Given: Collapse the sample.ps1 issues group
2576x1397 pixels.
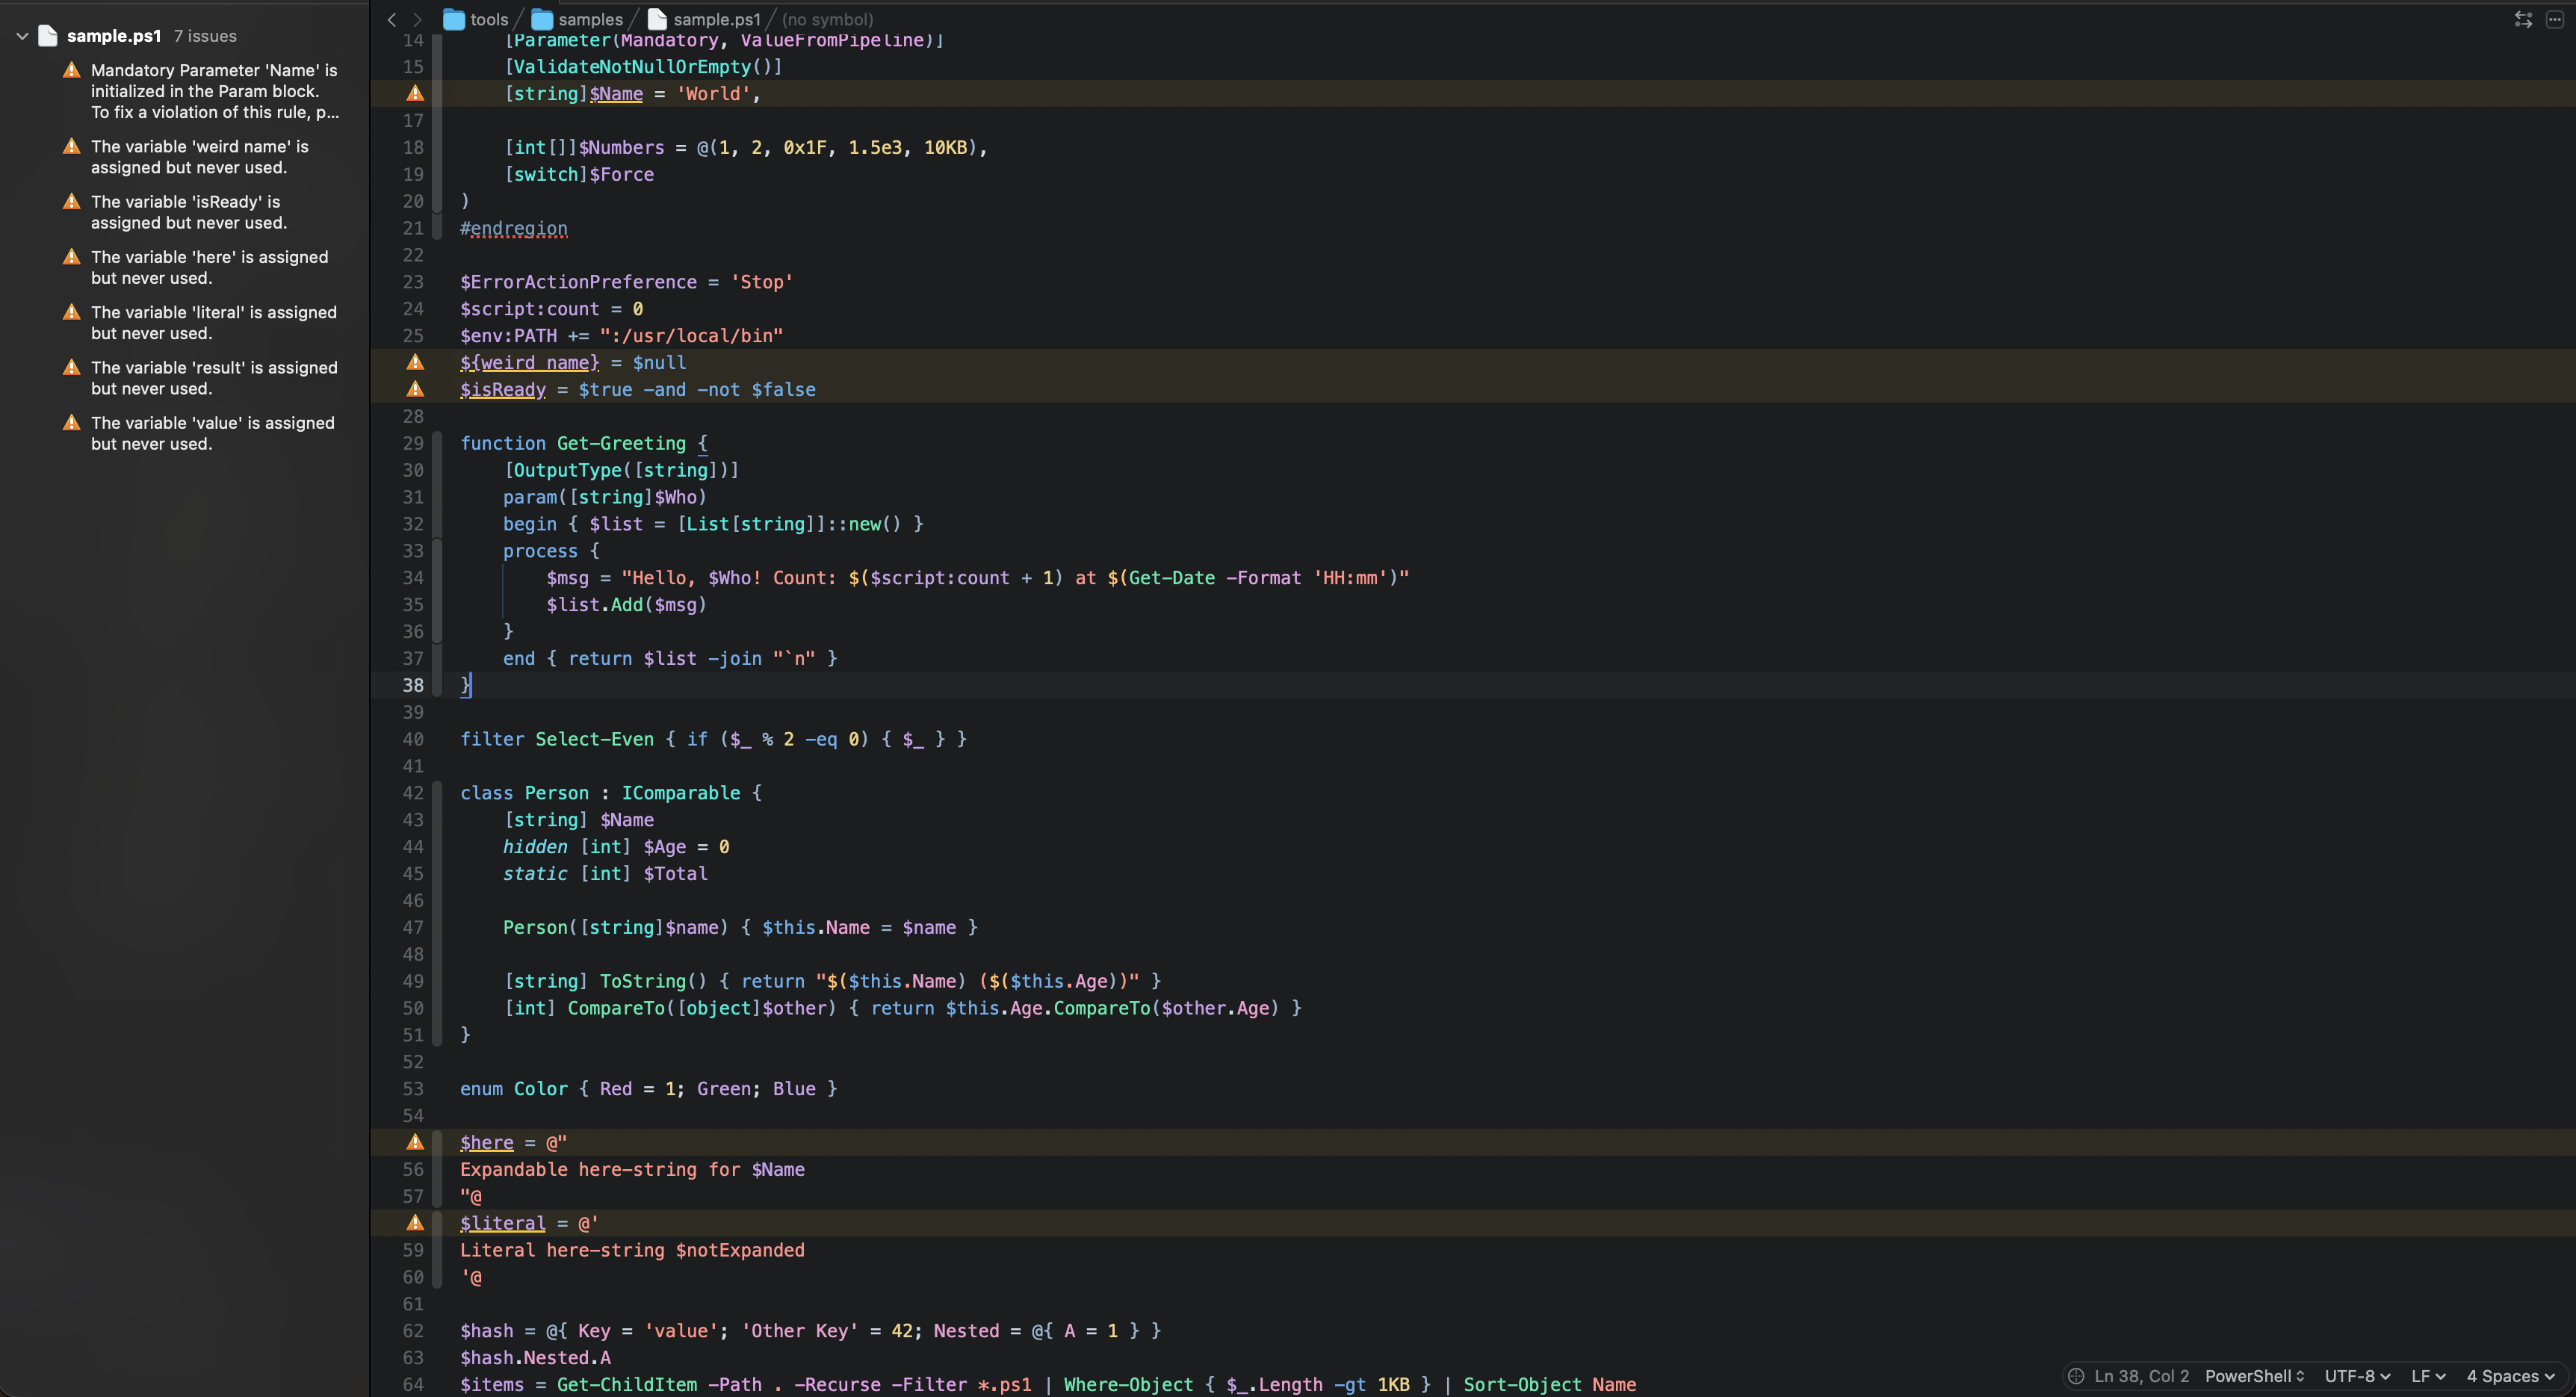Looking at the screenshot, I should pyautogui.click(x=22, y=36).
